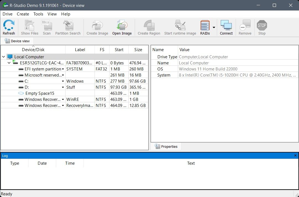The height and width of the screenshot is (197, 299).
Task: Click the Scan toolbar icon
Action: [x=47, y=25]
